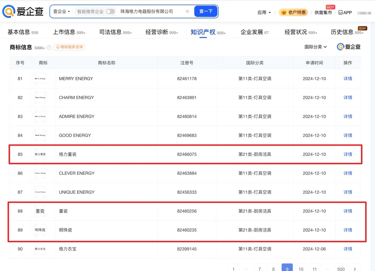Click the 格力董瓷 trademark thumbnail
This screenshot has width=375, height=271.
[40, 154]
